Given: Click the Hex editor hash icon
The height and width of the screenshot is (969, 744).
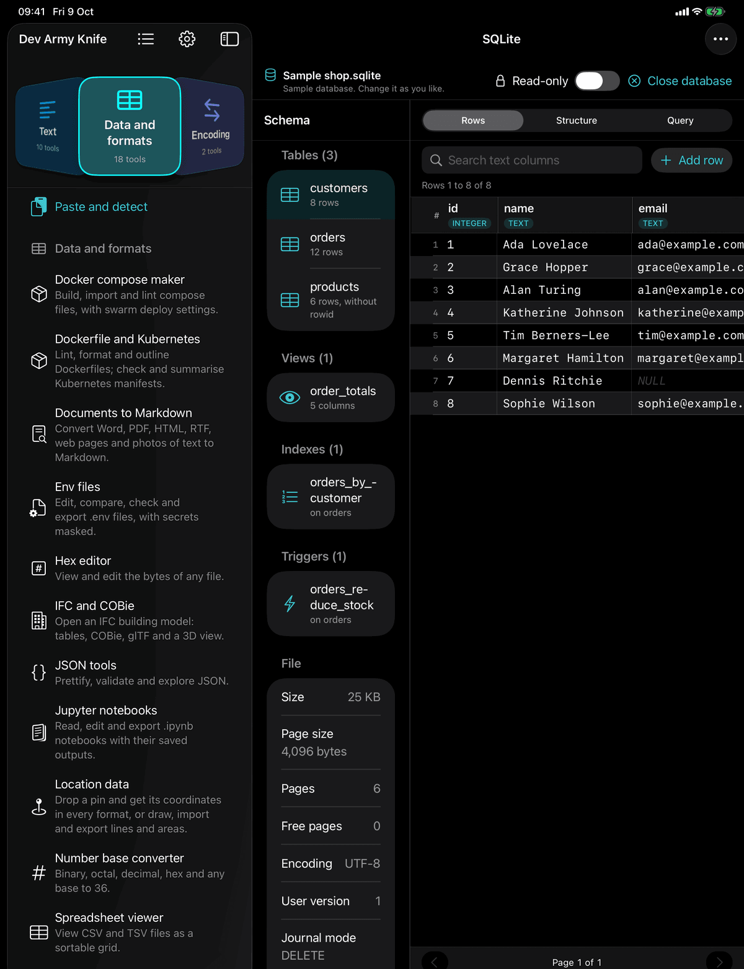Looking at the screenshot, I should [38, 568].
